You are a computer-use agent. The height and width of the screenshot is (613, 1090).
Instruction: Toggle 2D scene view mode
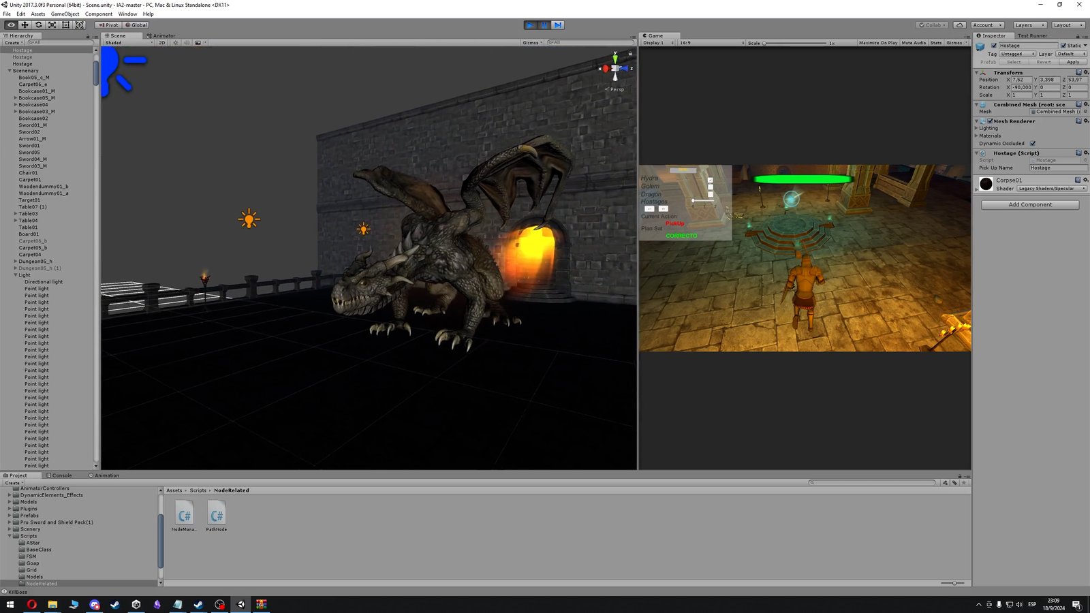pos(162,43)
